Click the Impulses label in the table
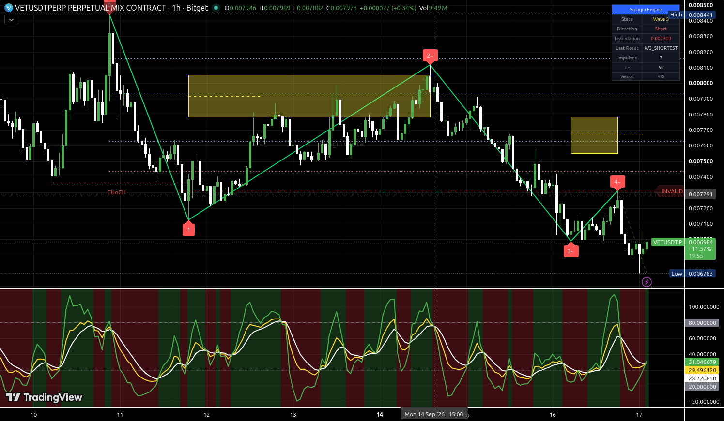This screenshot has width=724, height=421. 627,58
